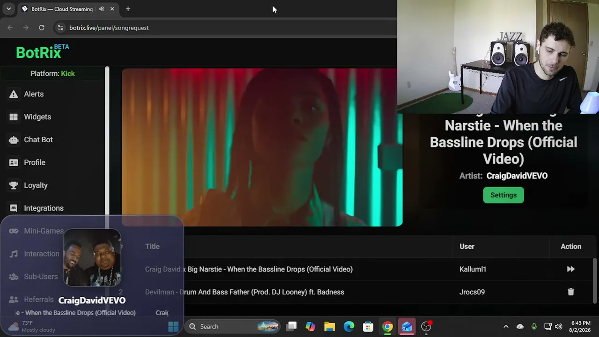Launch Copilot from the taskbar
The height and width of the screenshot is (337, 599).
point(310,326)
